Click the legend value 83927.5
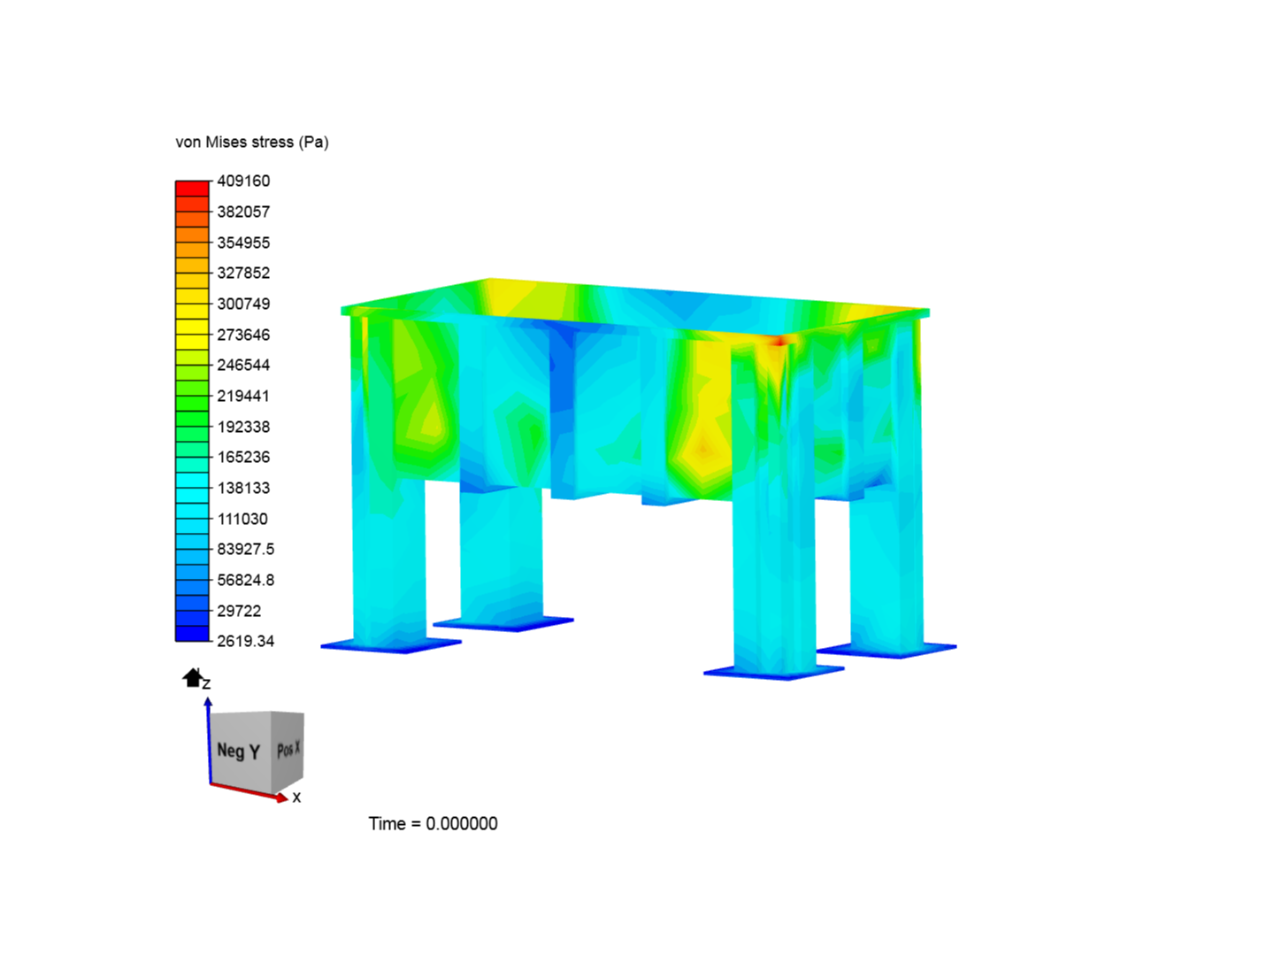Screen dimensions: 1274x956 (246, 549)
